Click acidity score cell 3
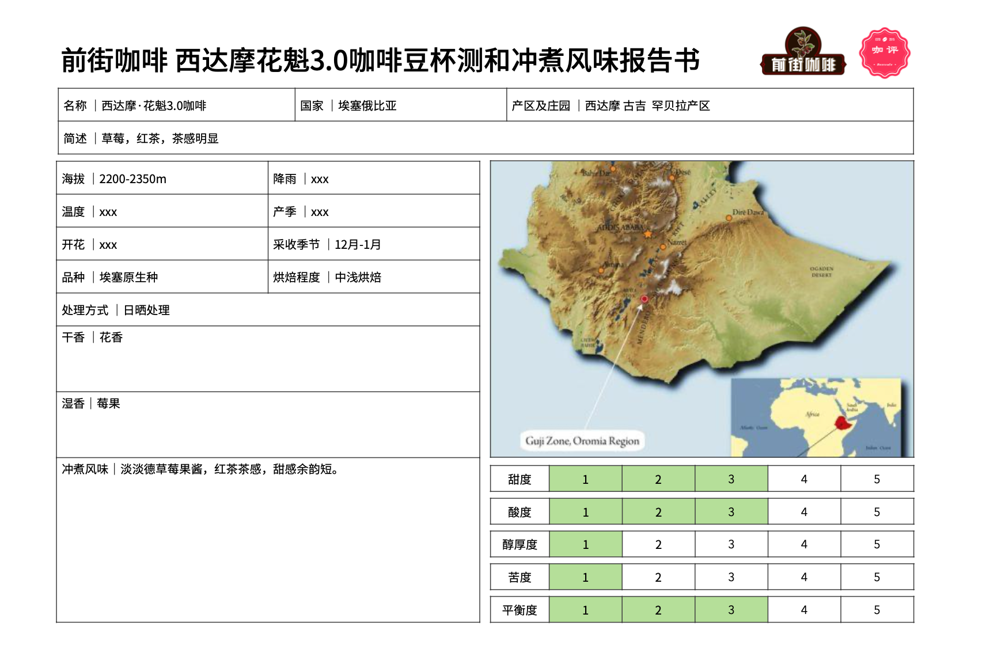This screenshot has height=652, width=986. tap(731, 511)
